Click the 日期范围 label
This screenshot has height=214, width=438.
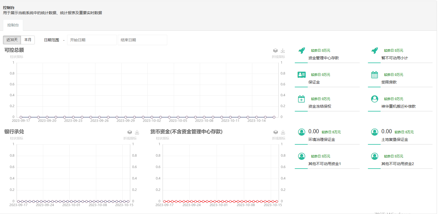click(x=51, y=40)
